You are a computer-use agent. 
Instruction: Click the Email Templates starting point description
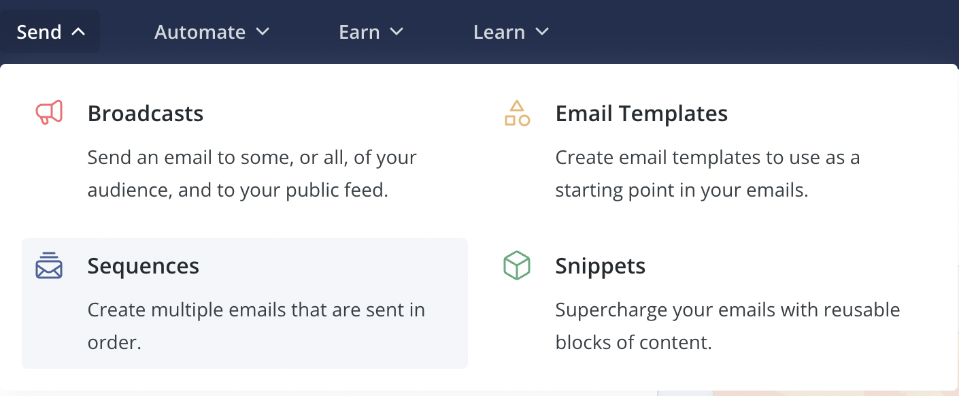coord(707,174)
